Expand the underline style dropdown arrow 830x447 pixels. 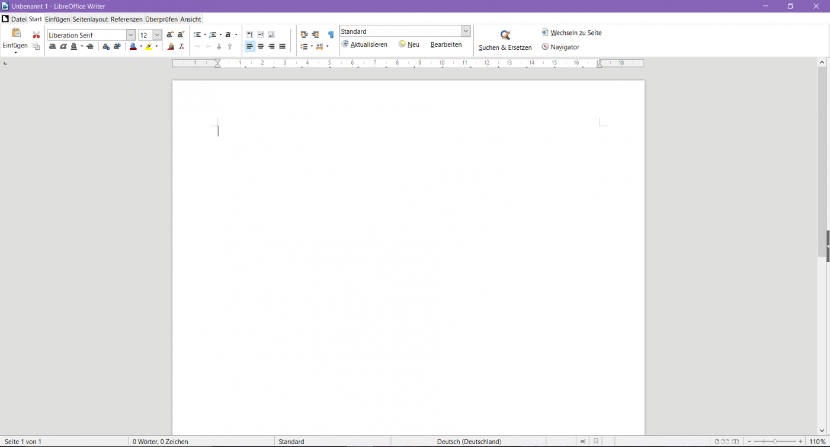coord(82,46)
